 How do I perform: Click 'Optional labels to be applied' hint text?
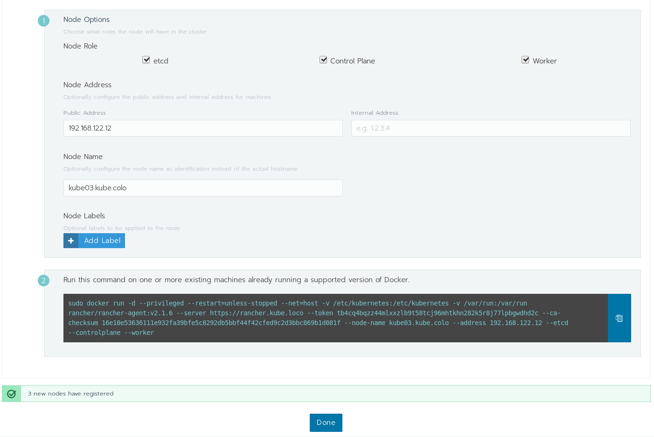(x=122, y=228)
